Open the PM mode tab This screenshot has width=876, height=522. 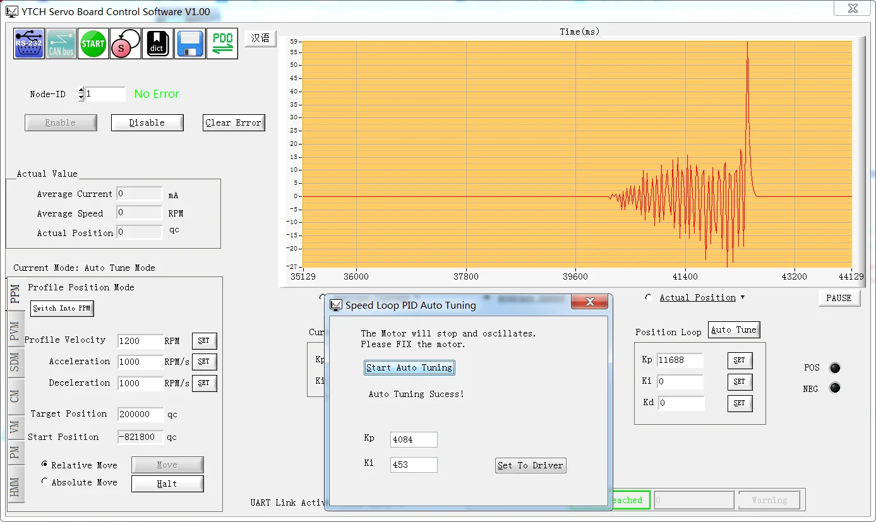15,453
